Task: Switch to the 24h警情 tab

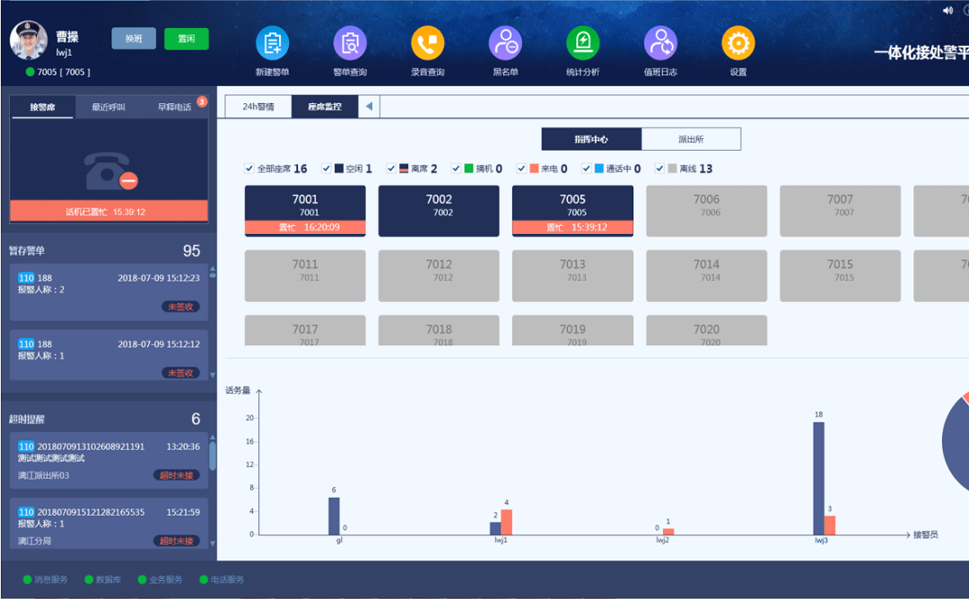Action: point(258,107)
